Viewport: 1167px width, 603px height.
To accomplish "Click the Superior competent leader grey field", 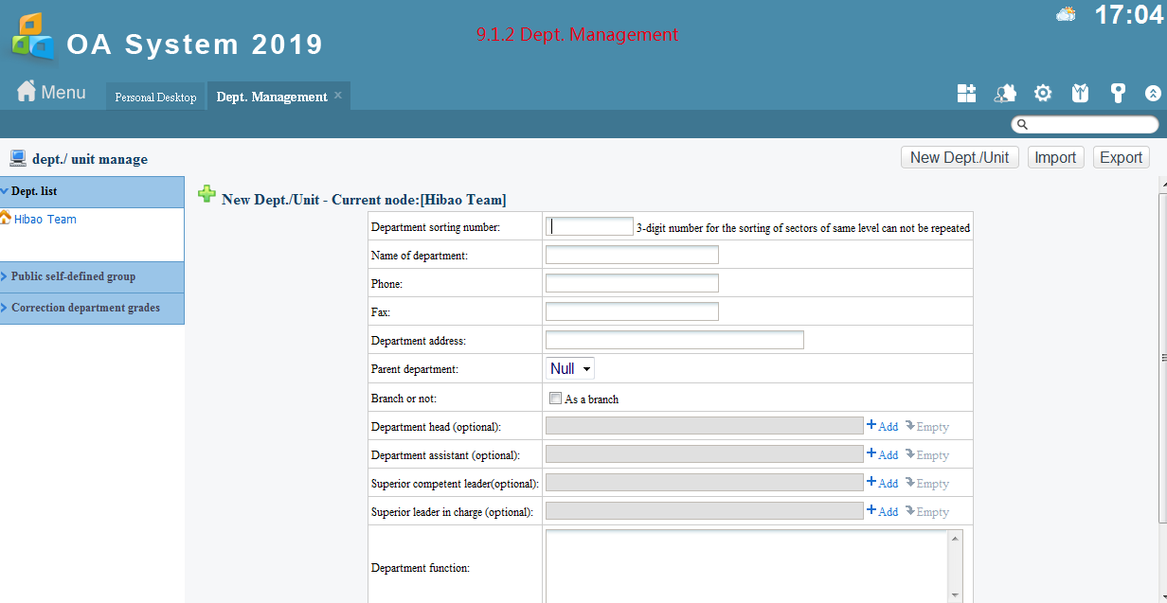I will tap(705, 483).
